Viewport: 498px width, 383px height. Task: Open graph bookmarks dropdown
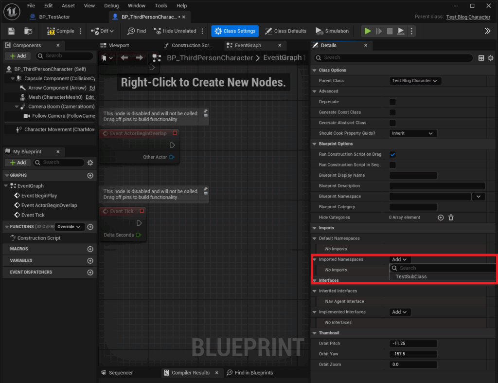pos(107,58)
